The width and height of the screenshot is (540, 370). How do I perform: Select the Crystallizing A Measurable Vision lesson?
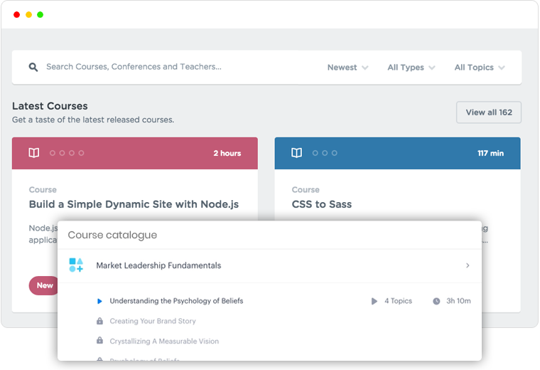164,341
